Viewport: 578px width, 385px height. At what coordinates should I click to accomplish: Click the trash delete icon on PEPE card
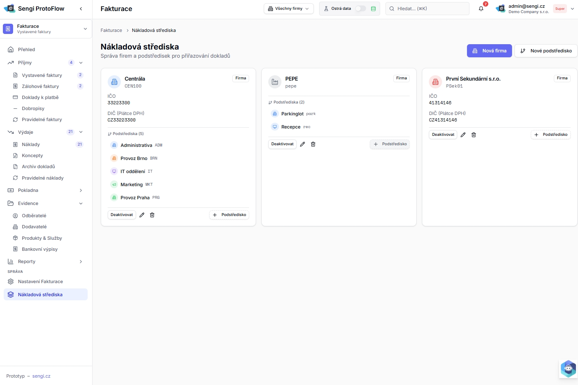[313, 144]
